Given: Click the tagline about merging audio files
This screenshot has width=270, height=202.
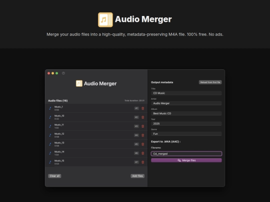Looking at the screenshot, I should pos(135,34).
